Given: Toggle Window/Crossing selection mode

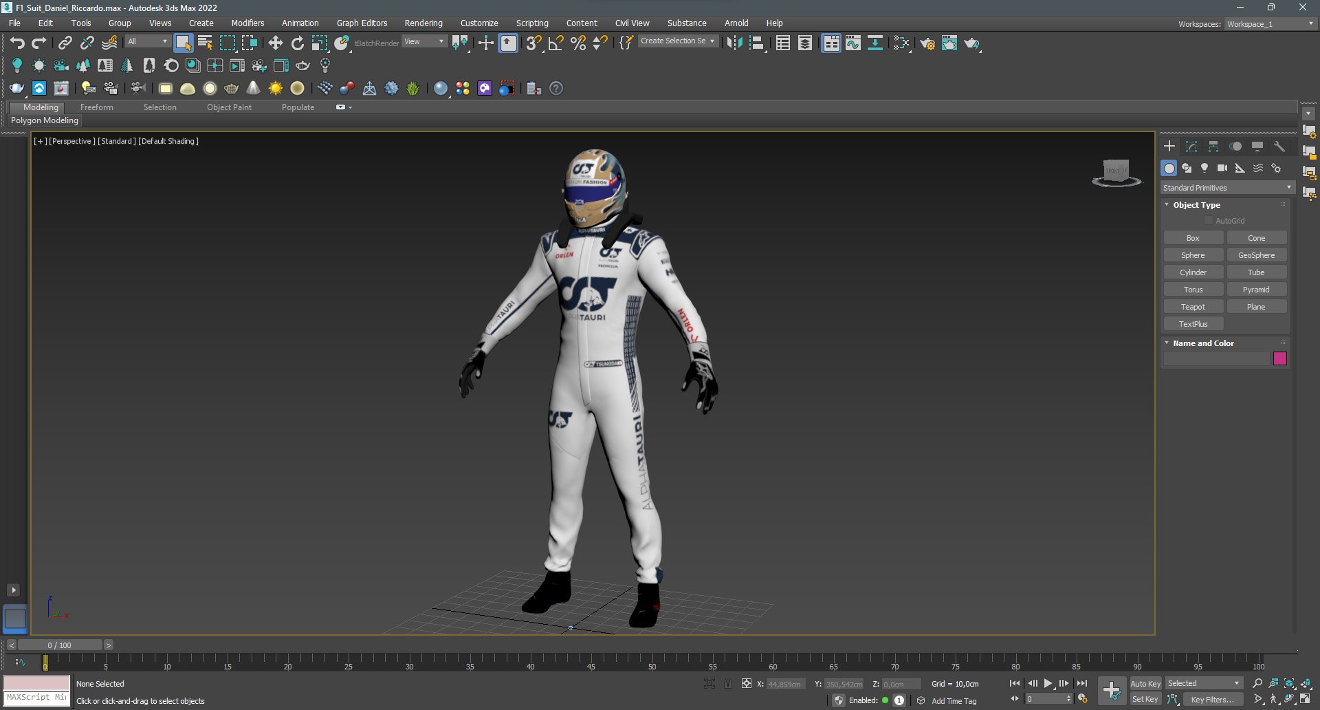Looking at the screenshot, I should (x=249, y=43).
